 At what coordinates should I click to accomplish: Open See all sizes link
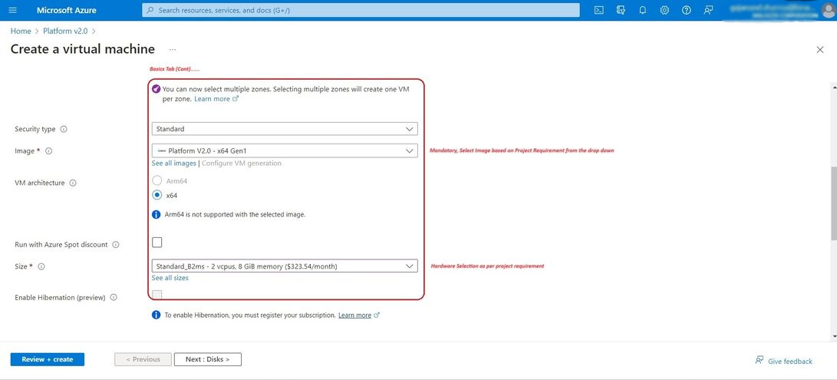point(170,278)
